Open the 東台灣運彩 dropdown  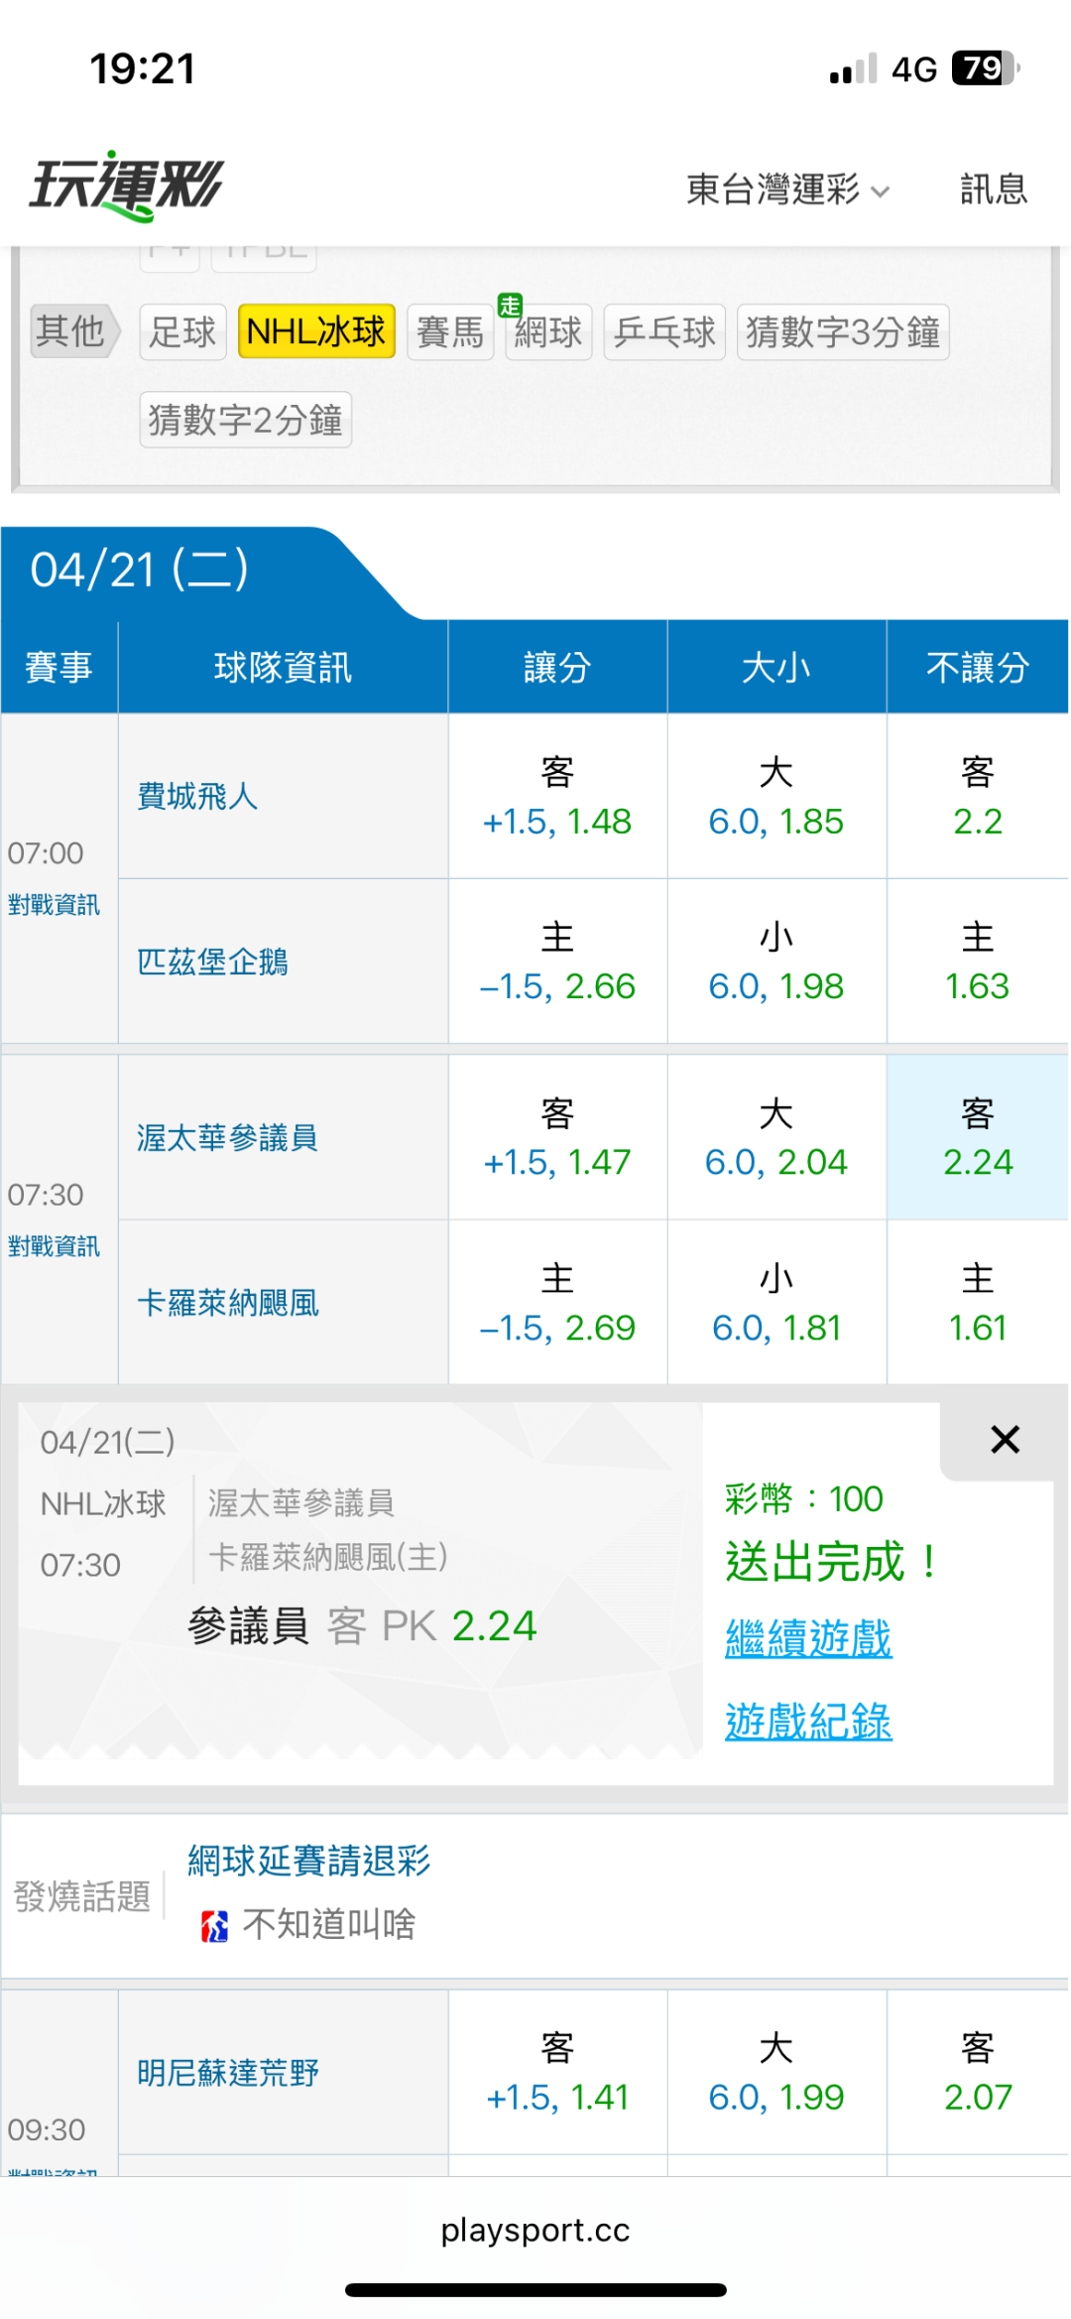click(x=787, y=189)
